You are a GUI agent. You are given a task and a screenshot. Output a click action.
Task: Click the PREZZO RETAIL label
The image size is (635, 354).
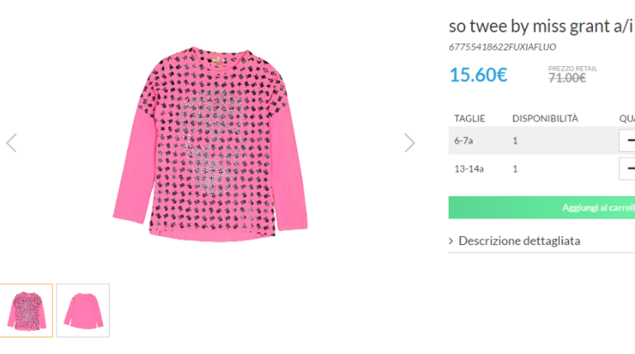coord(572,68)
